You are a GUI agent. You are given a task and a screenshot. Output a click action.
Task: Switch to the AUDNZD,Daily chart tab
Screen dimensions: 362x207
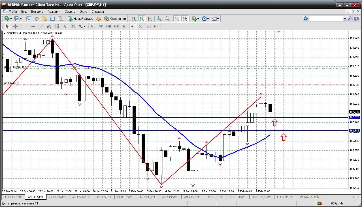click(x=310, y=197)
